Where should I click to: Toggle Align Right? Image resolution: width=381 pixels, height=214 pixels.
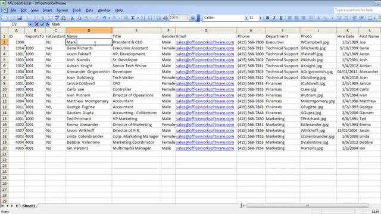[303, 18]
